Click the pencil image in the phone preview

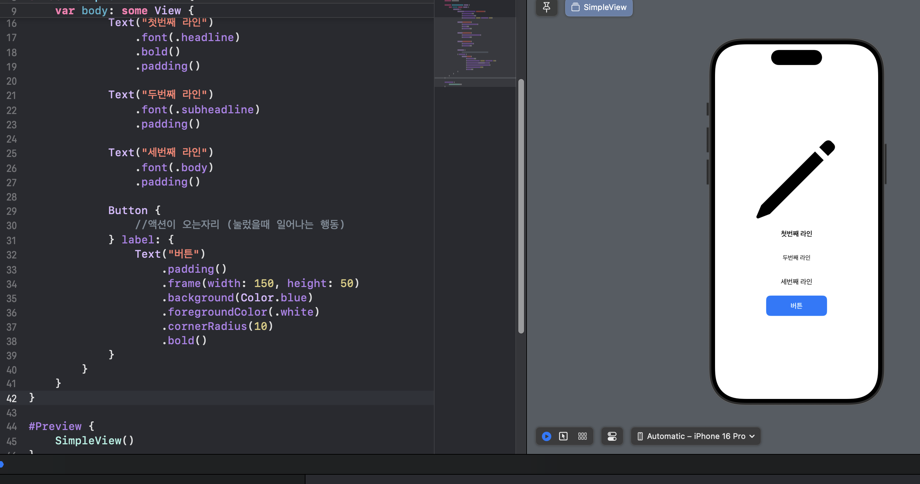[x=796, y=179]
